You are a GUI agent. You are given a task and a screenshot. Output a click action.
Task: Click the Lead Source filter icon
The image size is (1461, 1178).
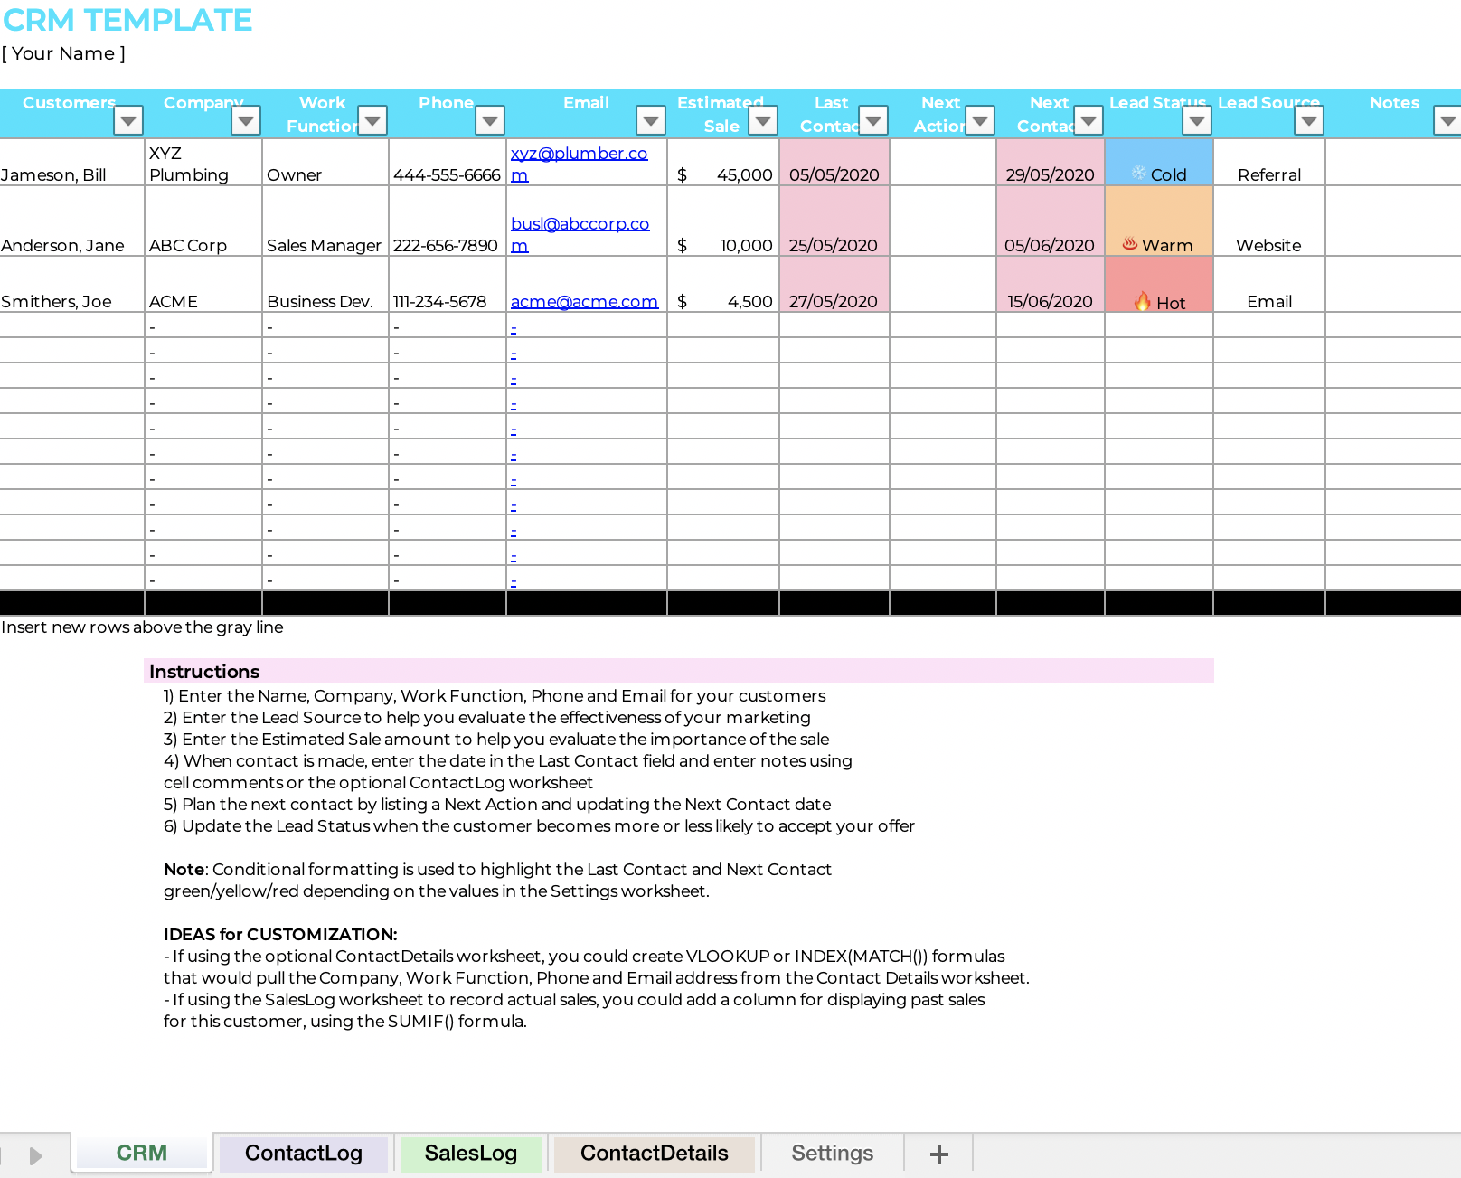(1309, 119)
